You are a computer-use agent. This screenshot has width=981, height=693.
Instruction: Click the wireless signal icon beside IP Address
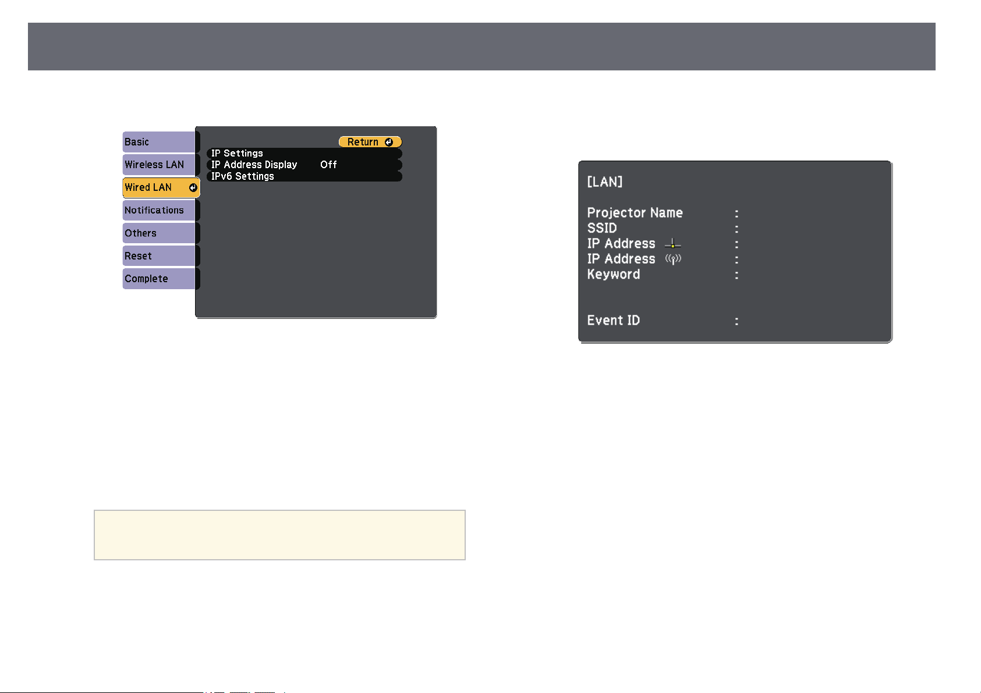click(673, 259)
